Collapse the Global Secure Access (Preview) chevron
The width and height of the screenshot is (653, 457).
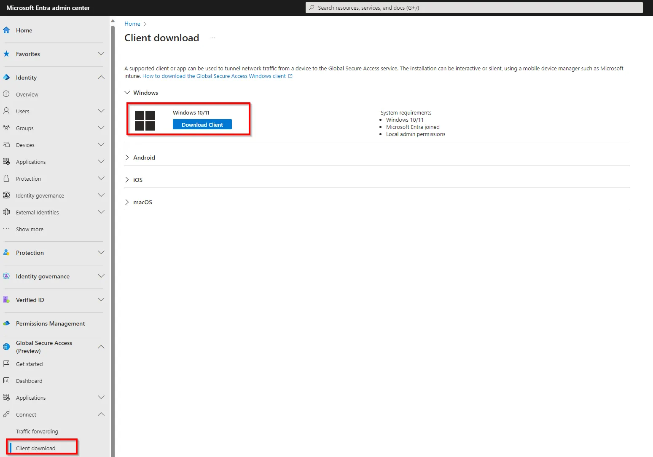[101, 347]
